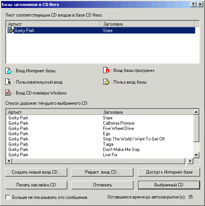
Task: Click left arrow of horizontal scrollbar
Action: pos(9,161)
